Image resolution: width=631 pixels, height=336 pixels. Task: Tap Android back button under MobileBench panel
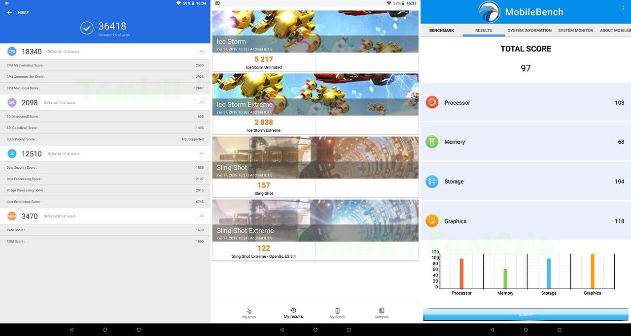492,330
